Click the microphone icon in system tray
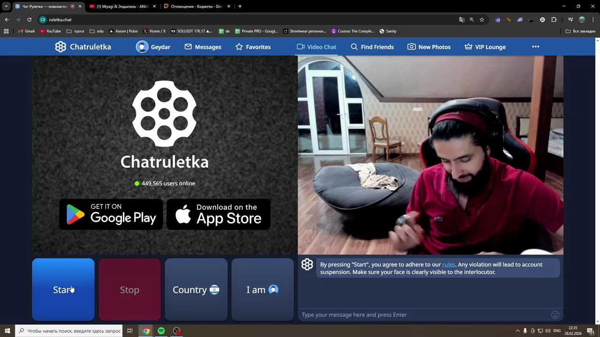The image size is (600, 337). pyautogui.click(x=525, y=331)
